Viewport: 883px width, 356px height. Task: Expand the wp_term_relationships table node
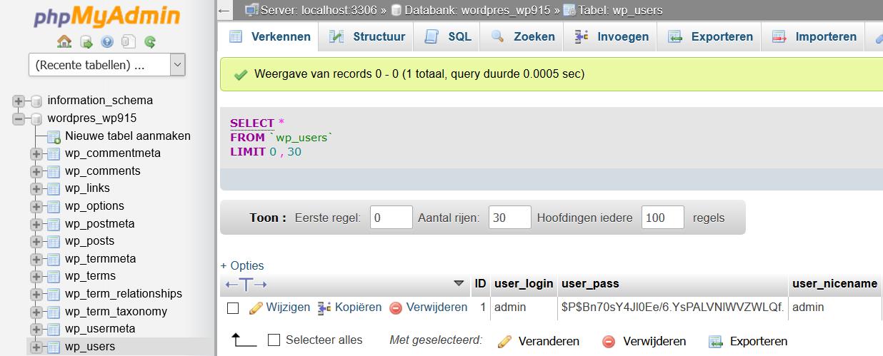click(x=36, y=294)
